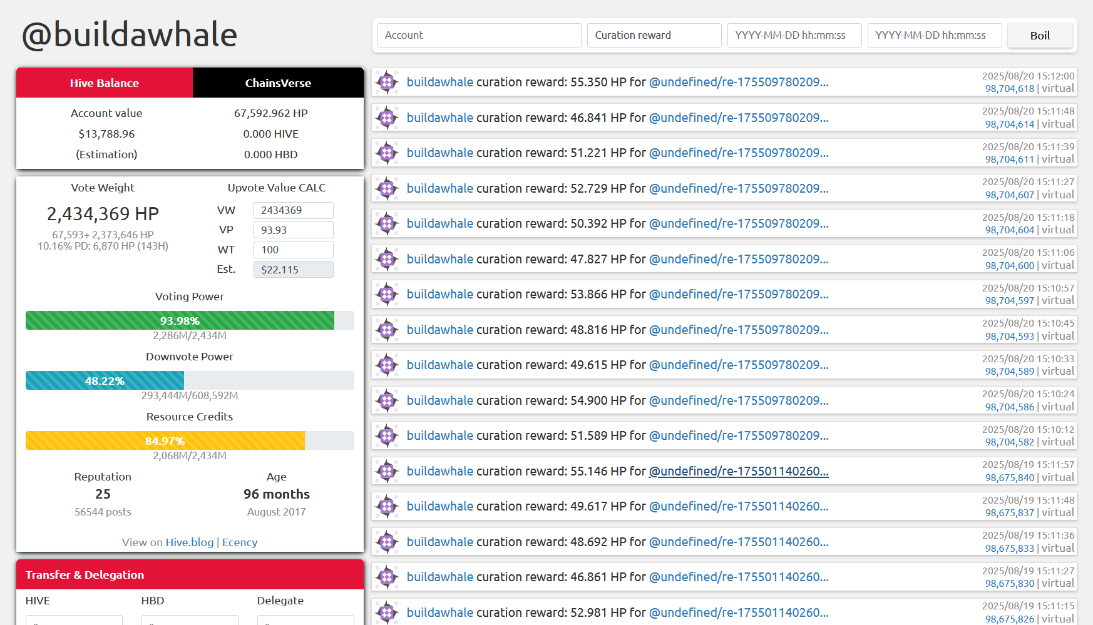Click the avatar icon beside the 49.617 HP reward
This screenshot has width=1093, height=625.
click(387, 506)
